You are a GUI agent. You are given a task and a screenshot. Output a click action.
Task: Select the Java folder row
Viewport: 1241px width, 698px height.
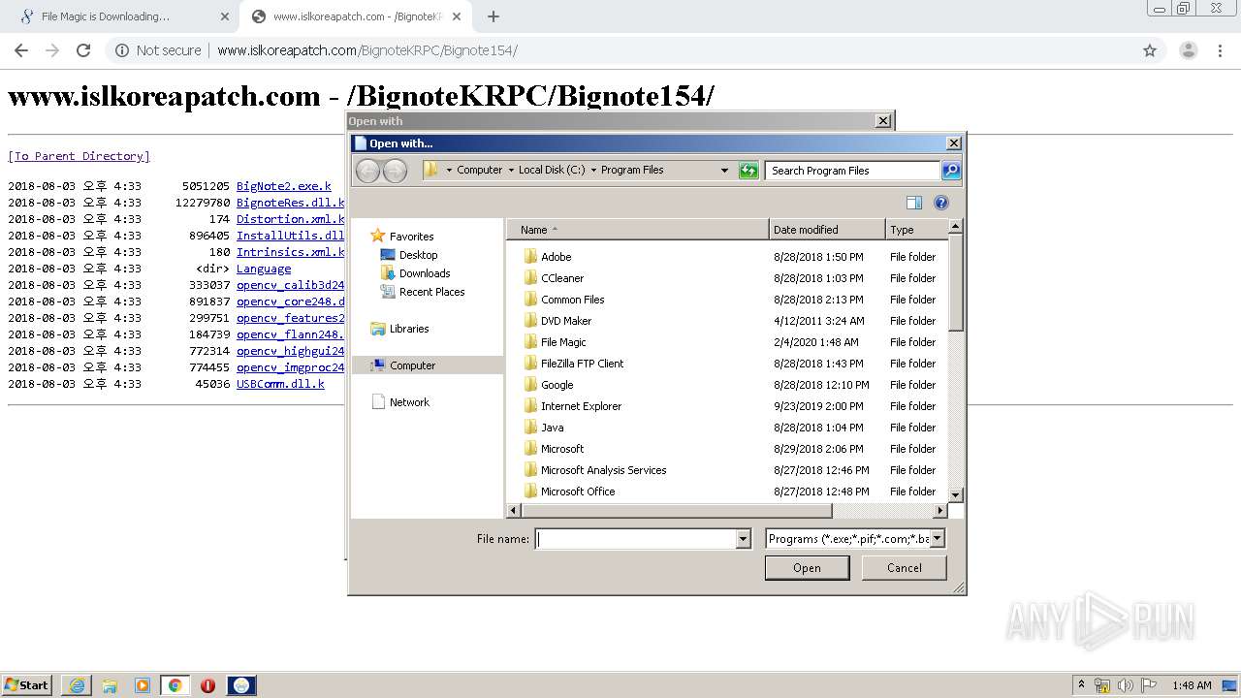pyautogui.click(x=727, y=428)
